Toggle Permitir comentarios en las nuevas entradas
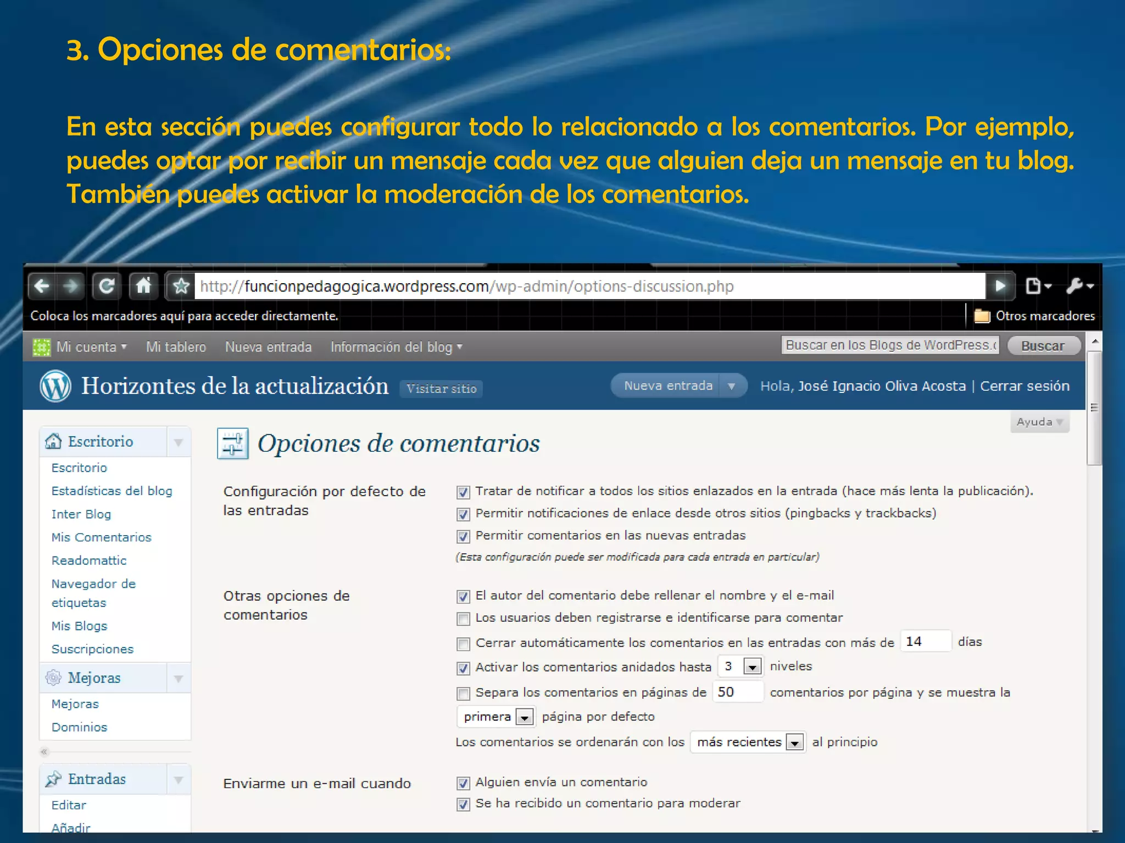1125x843 pixels. click(463, 536)
